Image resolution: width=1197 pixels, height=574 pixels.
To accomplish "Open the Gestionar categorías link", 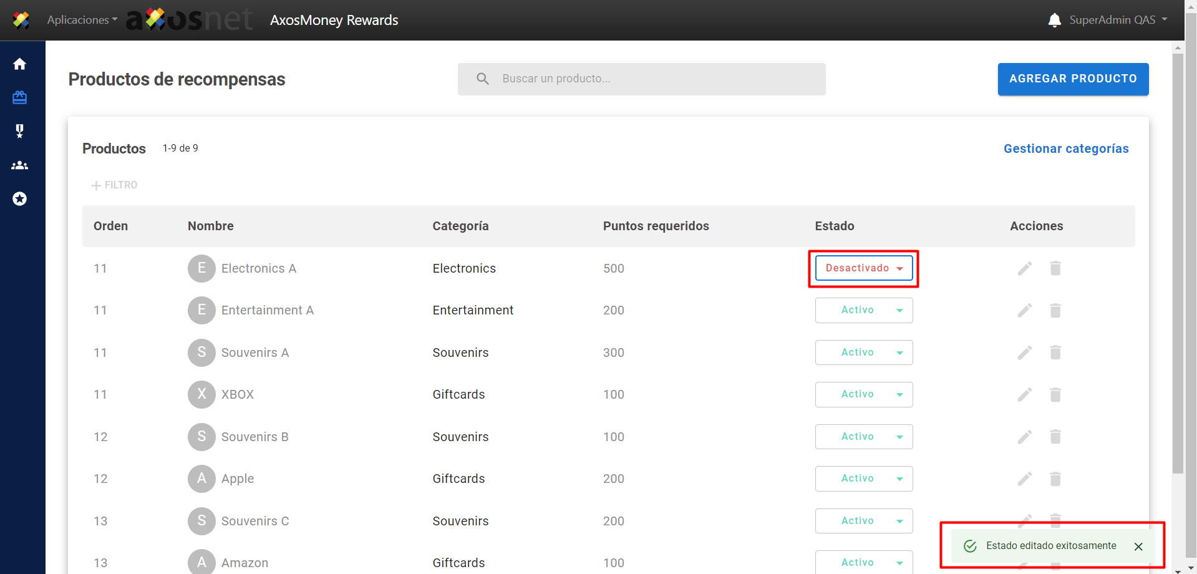I will coord(1065,148).
